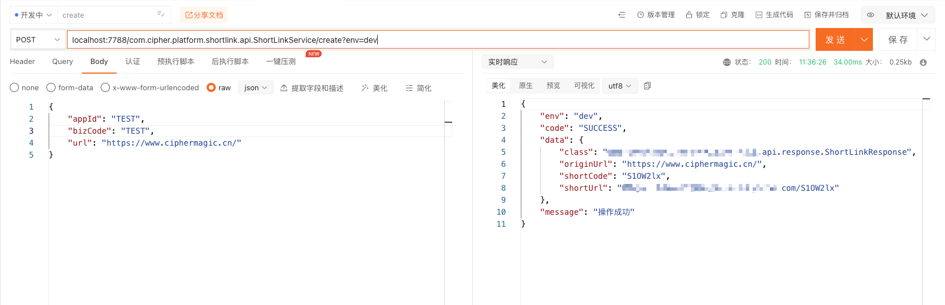
Task: Open 版本管理 version management
Action: (656, 15)
